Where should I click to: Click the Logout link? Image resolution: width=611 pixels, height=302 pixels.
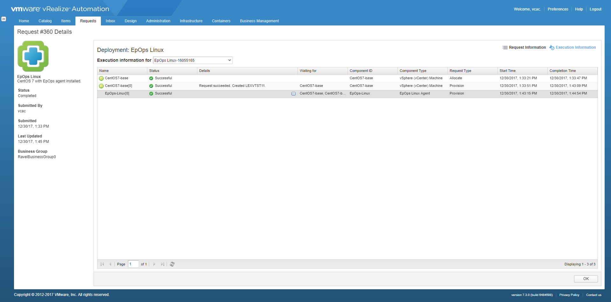[x=595, y=9]
